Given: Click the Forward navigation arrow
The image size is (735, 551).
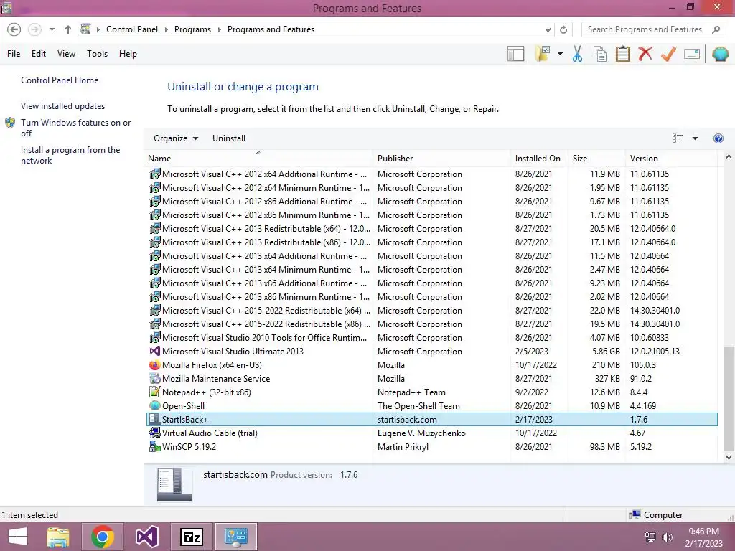Looking at the screenshot, I should (34, 29).
